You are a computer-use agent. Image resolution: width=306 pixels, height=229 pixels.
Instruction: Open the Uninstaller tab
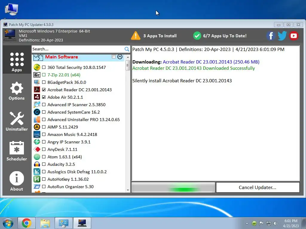pyautogui.click(x=17, y=121)
